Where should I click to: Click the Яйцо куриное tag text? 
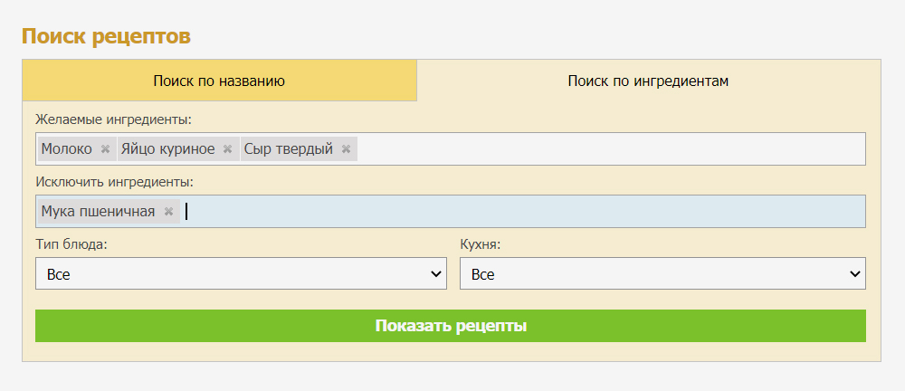tap(167, 149)
